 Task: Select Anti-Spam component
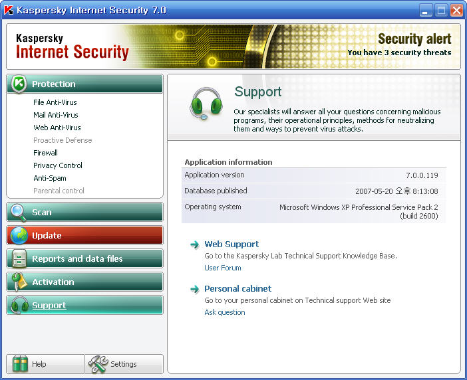pyautogui.click(x=50, y=178)
